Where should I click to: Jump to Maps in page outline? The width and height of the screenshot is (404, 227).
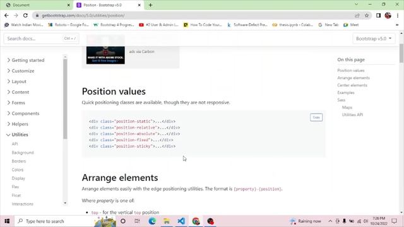click(347, 107)
